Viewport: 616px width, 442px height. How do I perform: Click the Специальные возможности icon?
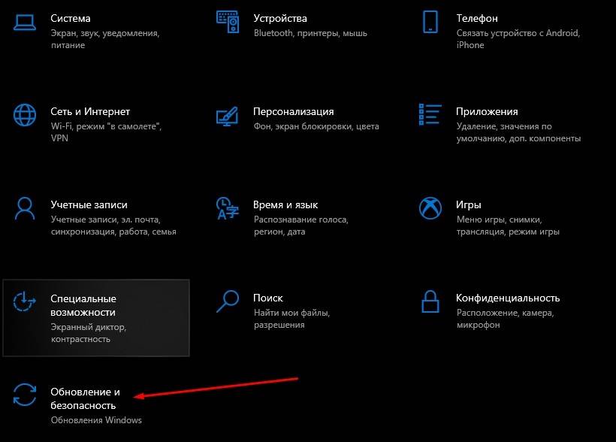tap(25, 302)
